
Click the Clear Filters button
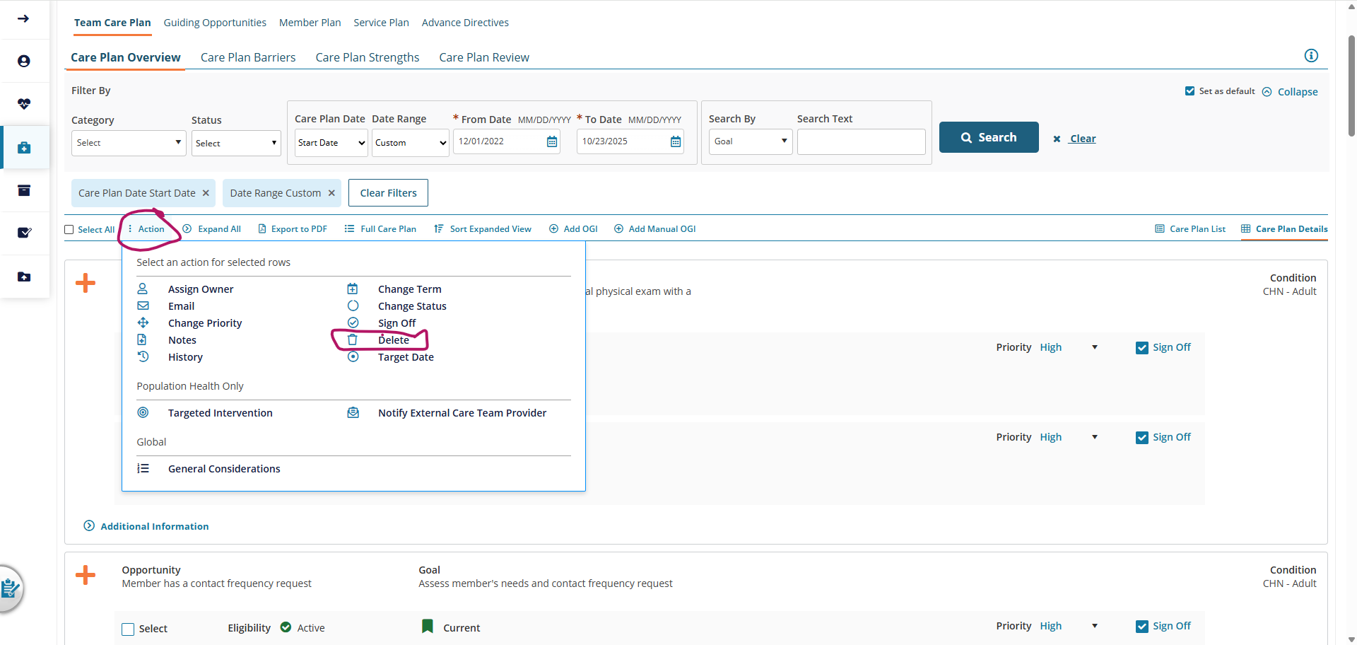(x=388, y=193)
